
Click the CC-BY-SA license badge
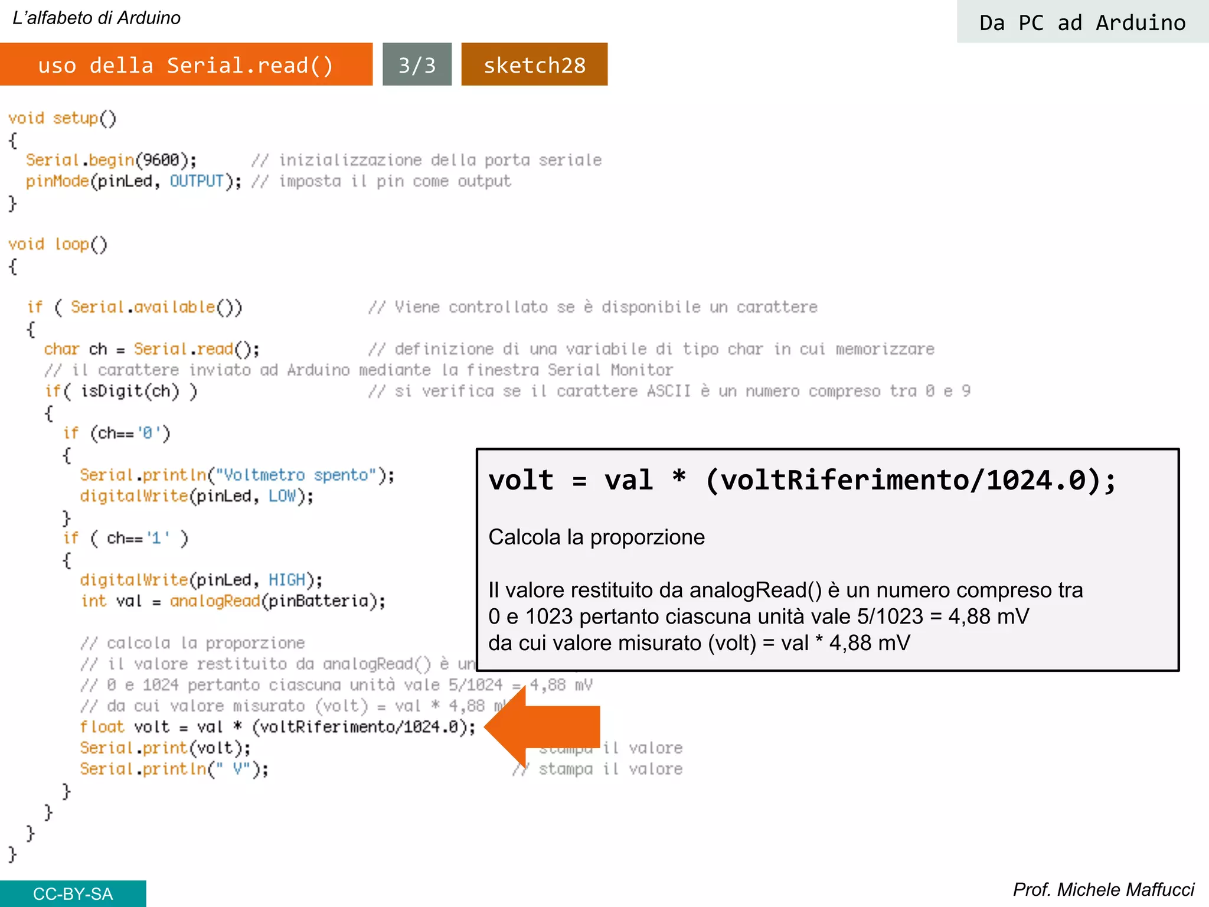[73, 893]
